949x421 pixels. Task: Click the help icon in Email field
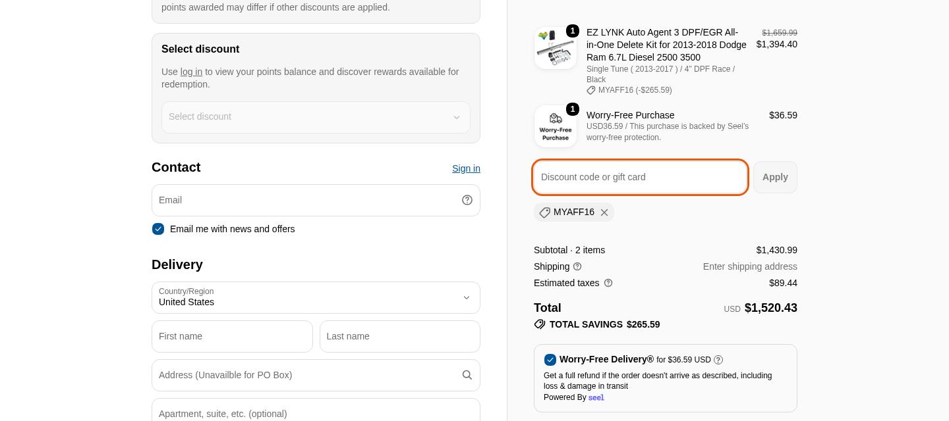coord(467,200)
